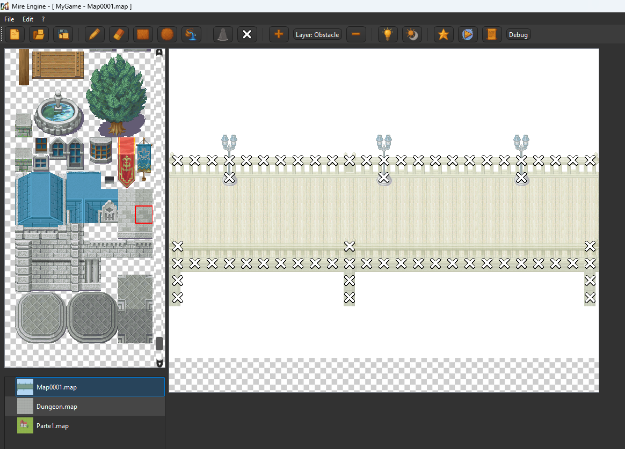Click the light bulb lighting icon

click(388, 35)
